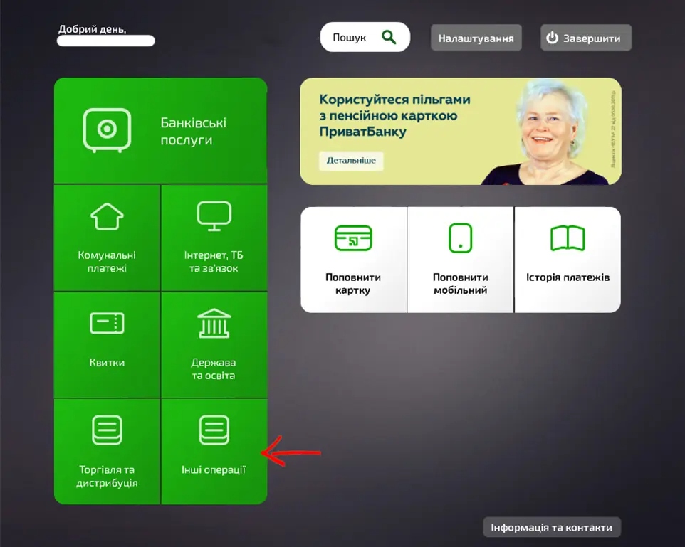Viewport: 685px width, 547px height.
Task: Click Детальніше on the pension card banner
Action: pyautogui.click(x=351, y=161)
